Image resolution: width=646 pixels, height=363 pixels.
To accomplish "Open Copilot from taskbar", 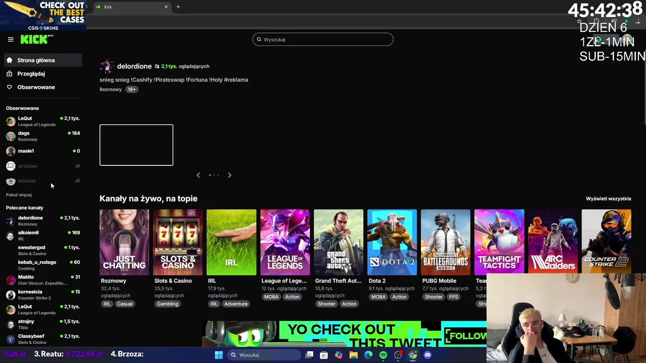I will point(339,355).
